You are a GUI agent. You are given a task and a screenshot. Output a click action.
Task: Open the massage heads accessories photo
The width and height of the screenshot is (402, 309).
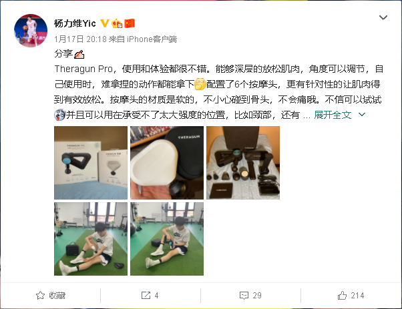click(243, 163)
